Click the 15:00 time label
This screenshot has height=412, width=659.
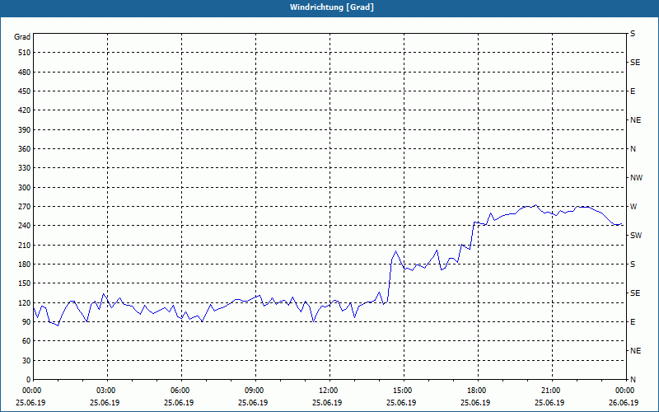click(404, 391)
